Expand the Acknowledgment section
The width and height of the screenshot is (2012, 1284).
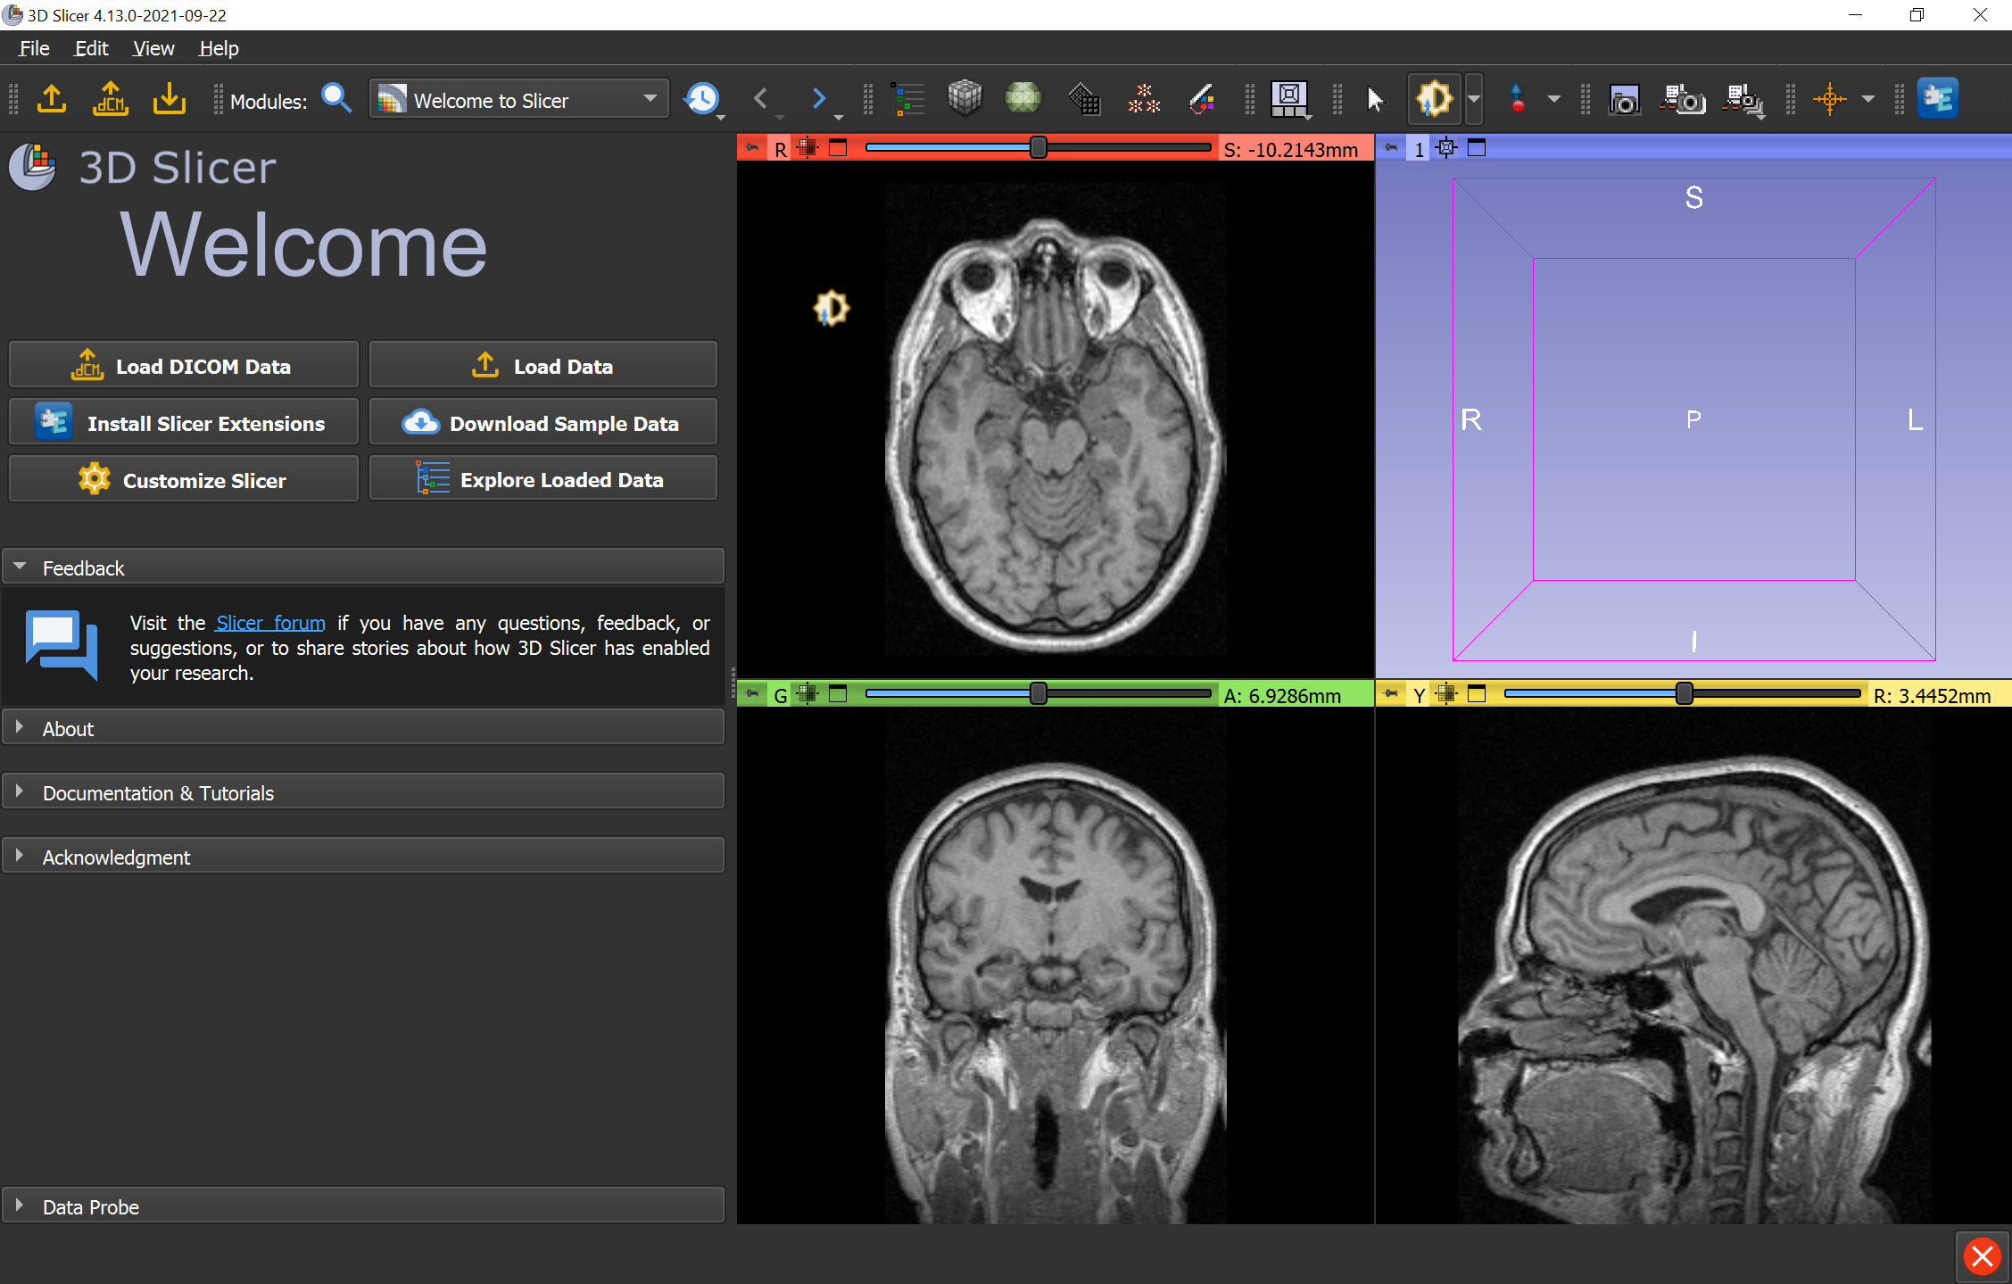[363, 857]
